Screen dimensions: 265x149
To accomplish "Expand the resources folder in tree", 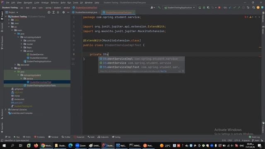I will pos(15,65).
